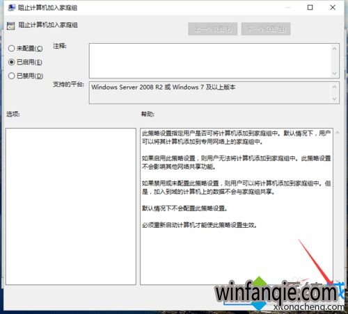348x314 pixels.
Task: Click the 下一个设置(N) button
Action: click(x=266, y=29)
